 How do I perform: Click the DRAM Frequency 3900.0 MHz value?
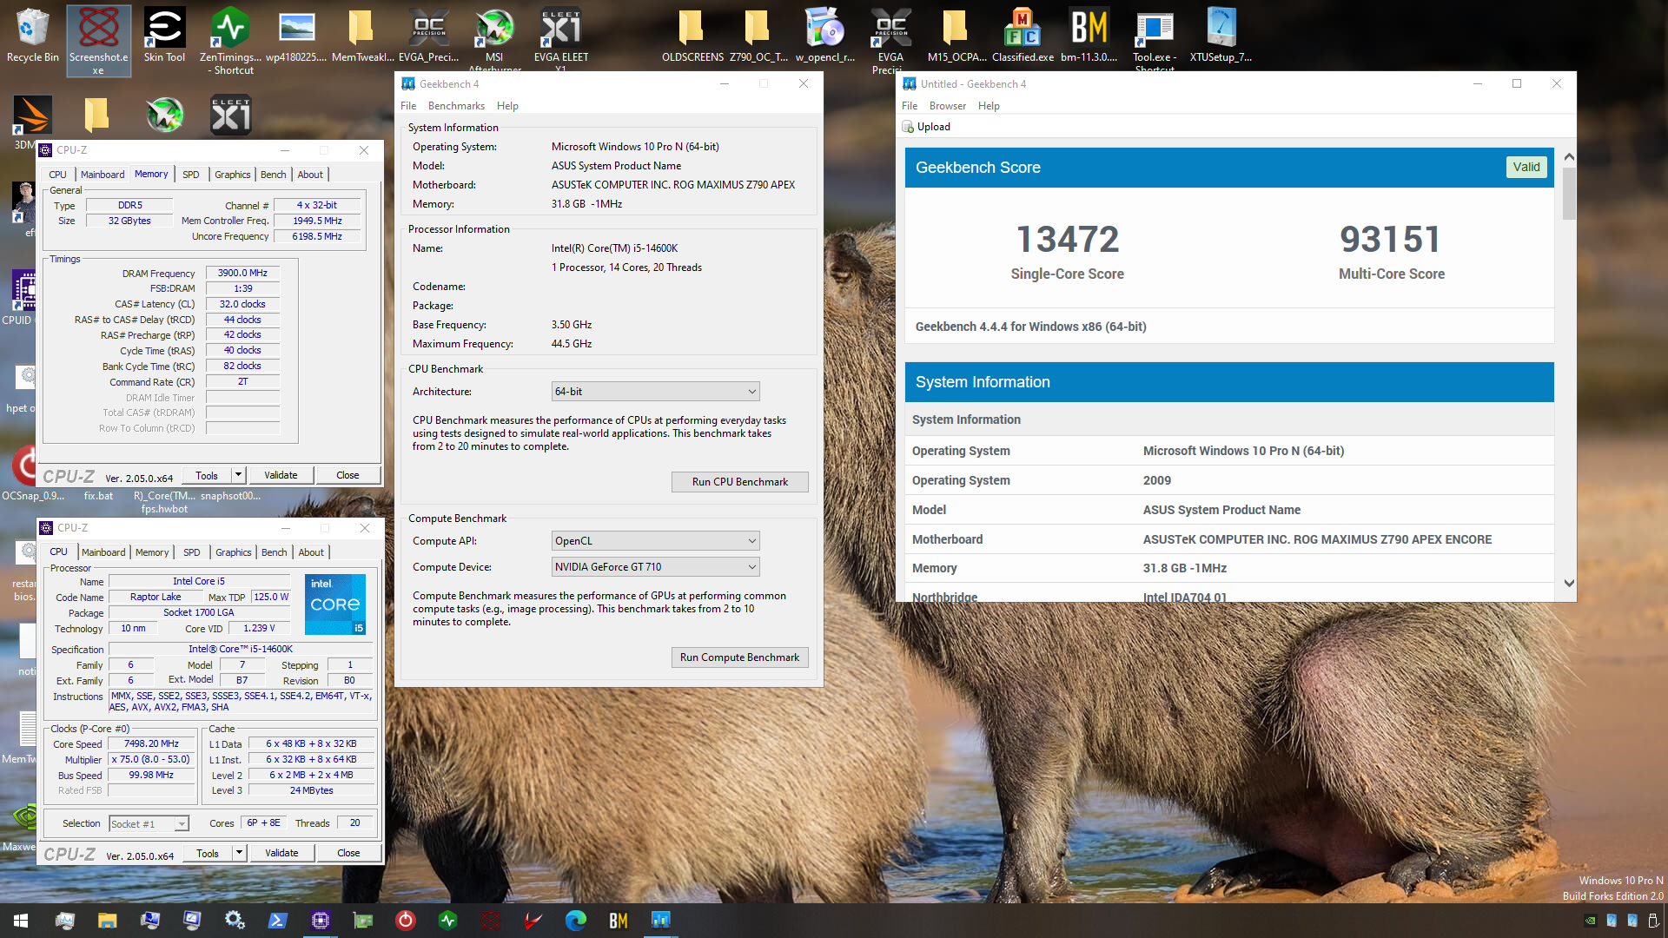click(242, 273)
